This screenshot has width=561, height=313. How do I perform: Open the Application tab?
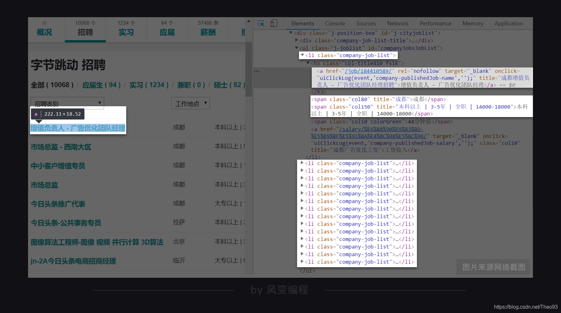click(509, 24)
